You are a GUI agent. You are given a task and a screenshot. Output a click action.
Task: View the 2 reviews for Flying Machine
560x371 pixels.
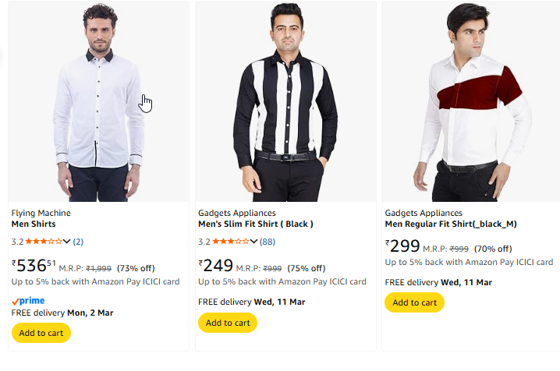pos(79,242)
